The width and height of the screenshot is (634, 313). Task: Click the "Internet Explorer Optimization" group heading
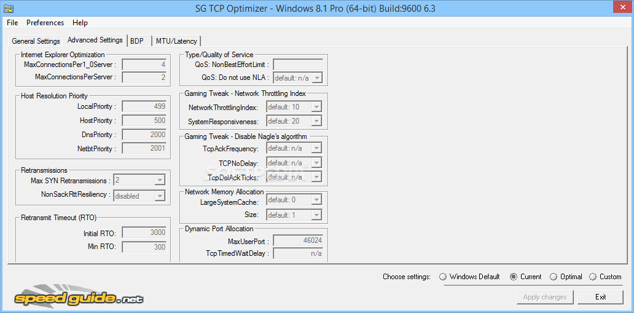click(63, 55)
